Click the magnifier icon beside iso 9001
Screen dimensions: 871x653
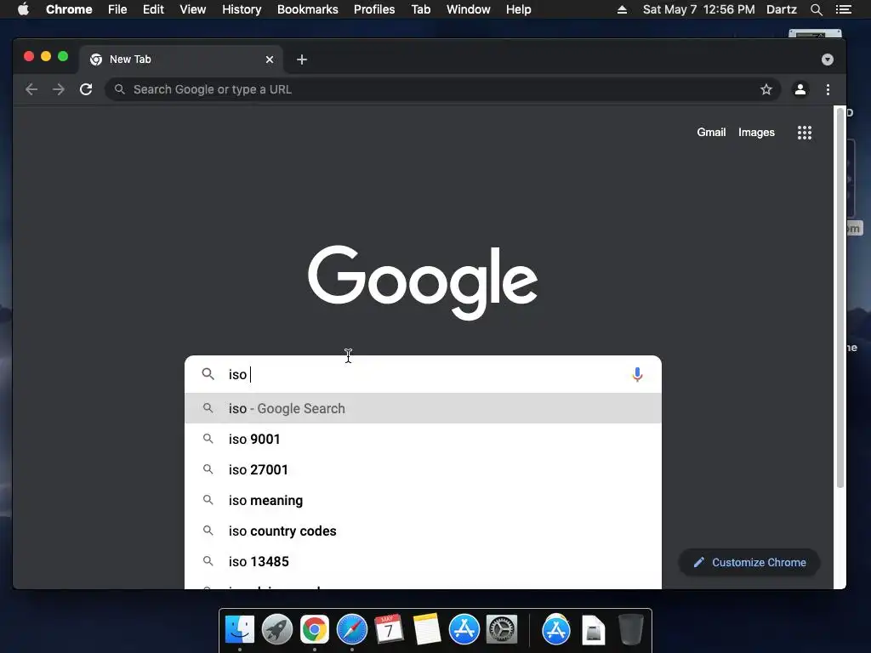click(208, 439)
